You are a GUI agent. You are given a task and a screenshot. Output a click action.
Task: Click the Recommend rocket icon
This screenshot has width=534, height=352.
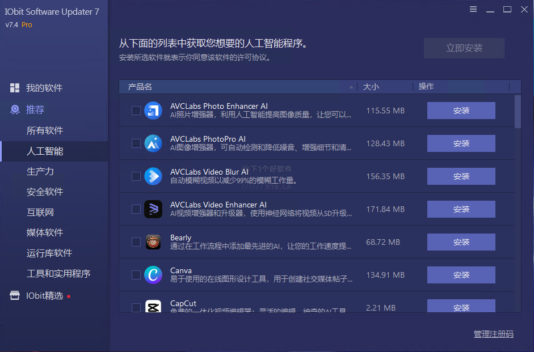coord(15,109)
